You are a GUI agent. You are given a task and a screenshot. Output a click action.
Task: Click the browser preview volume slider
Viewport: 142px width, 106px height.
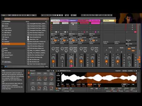26,67
